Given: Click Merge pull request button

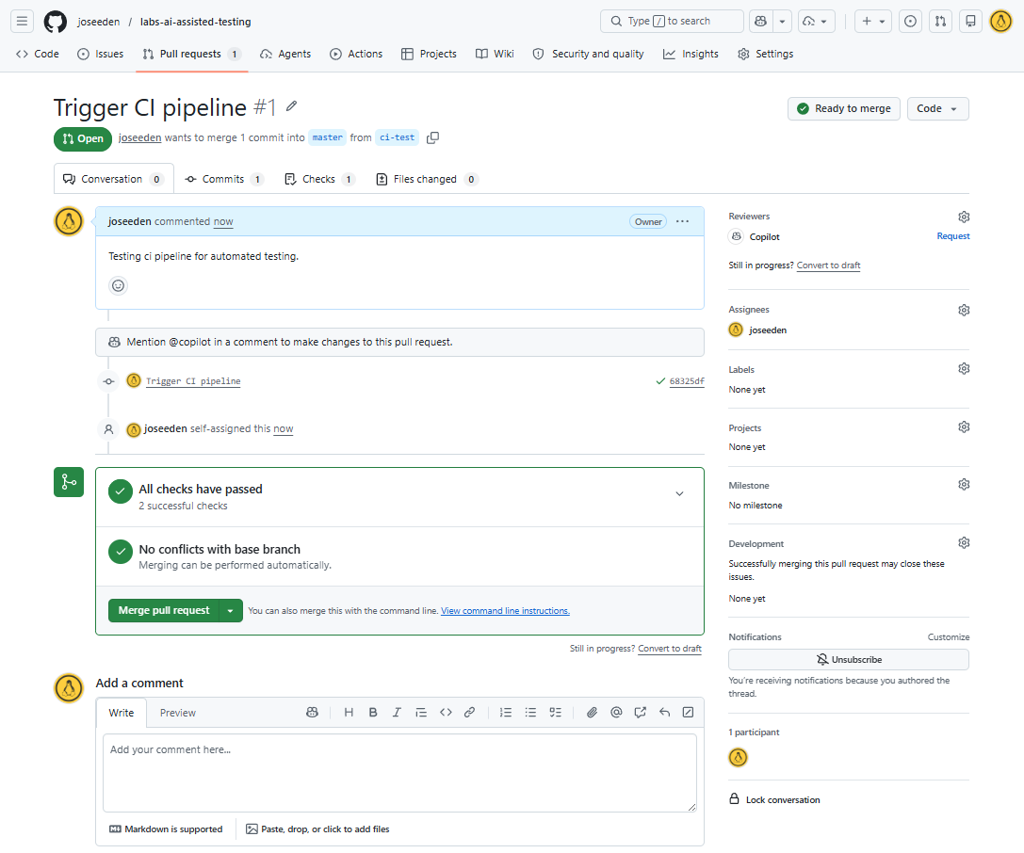Looking at the screenshot, I should 163,610.
